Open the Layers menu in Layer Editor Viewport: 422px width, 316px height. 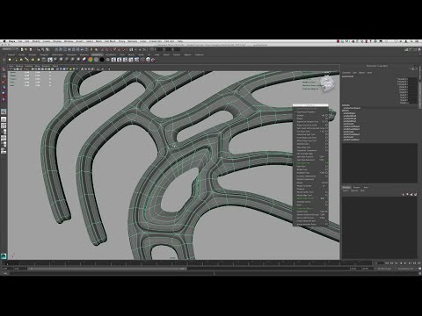click(346, 190)
